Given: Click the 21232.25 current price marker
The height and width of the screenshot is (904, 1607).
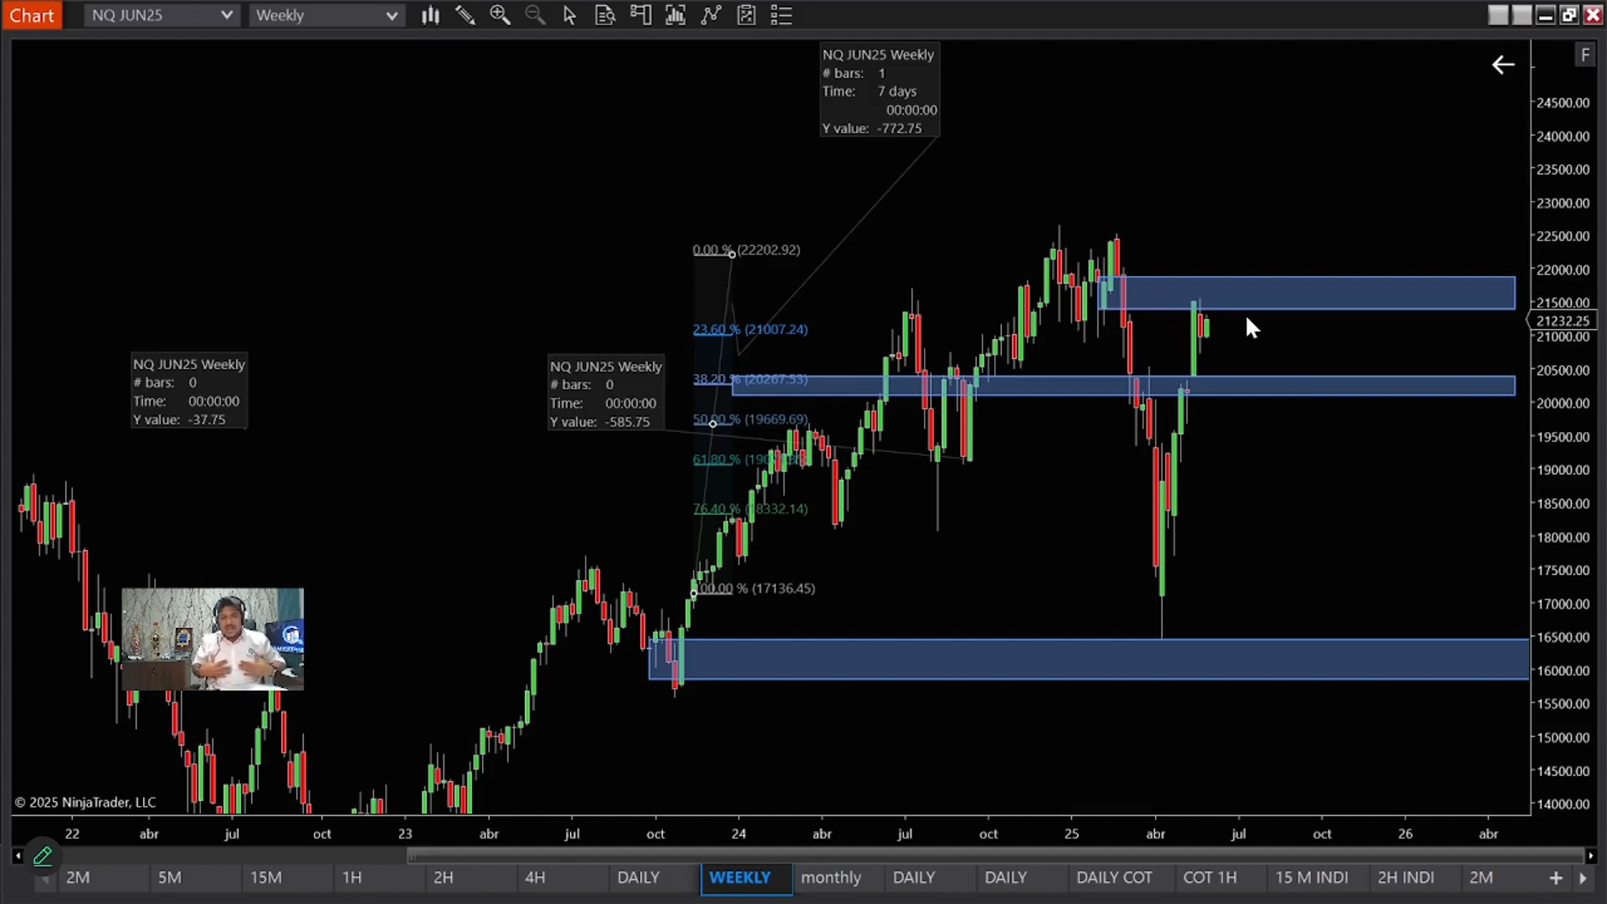Looking at the screenshot, I should 1563,321.
